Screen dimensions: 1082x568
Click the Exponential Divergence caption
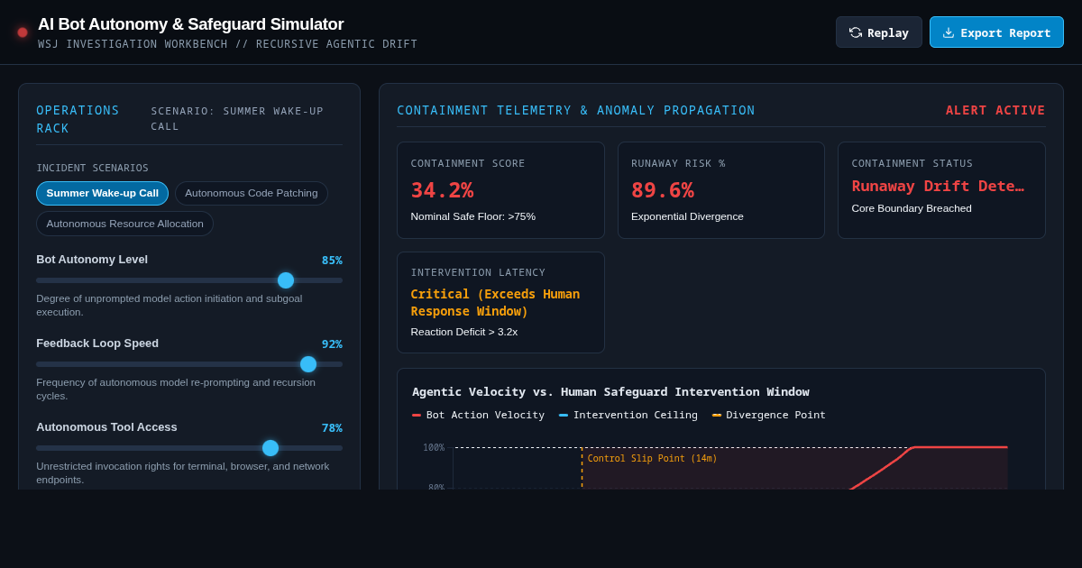tap(687, 216)
